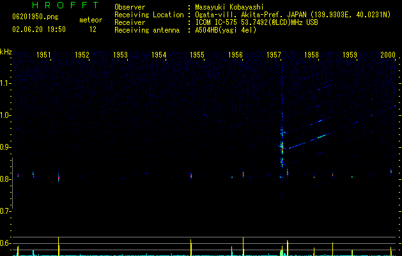402x256 pixels.
Task: Select the meteor count value 12
Action: click(93, 29)
